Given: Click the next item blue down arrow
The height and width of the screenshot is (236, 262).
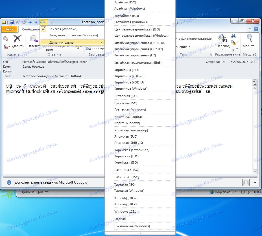Looking at the screenshot, I should (36, 22).
